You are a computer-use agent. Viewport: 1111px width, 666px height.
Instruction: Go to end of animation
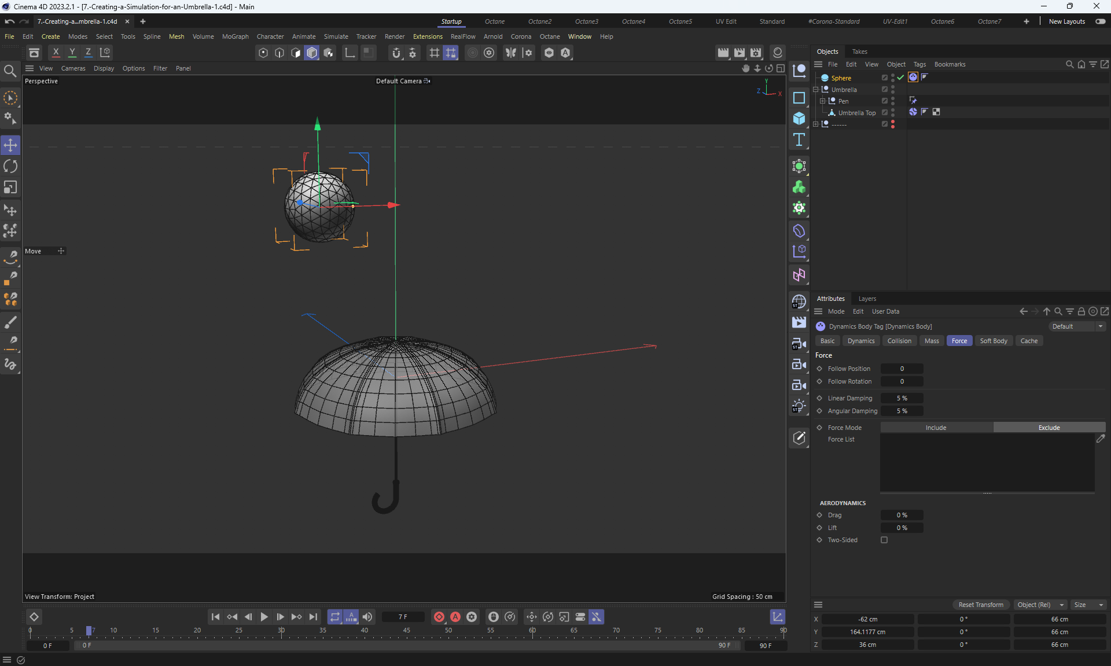[313, 617]
